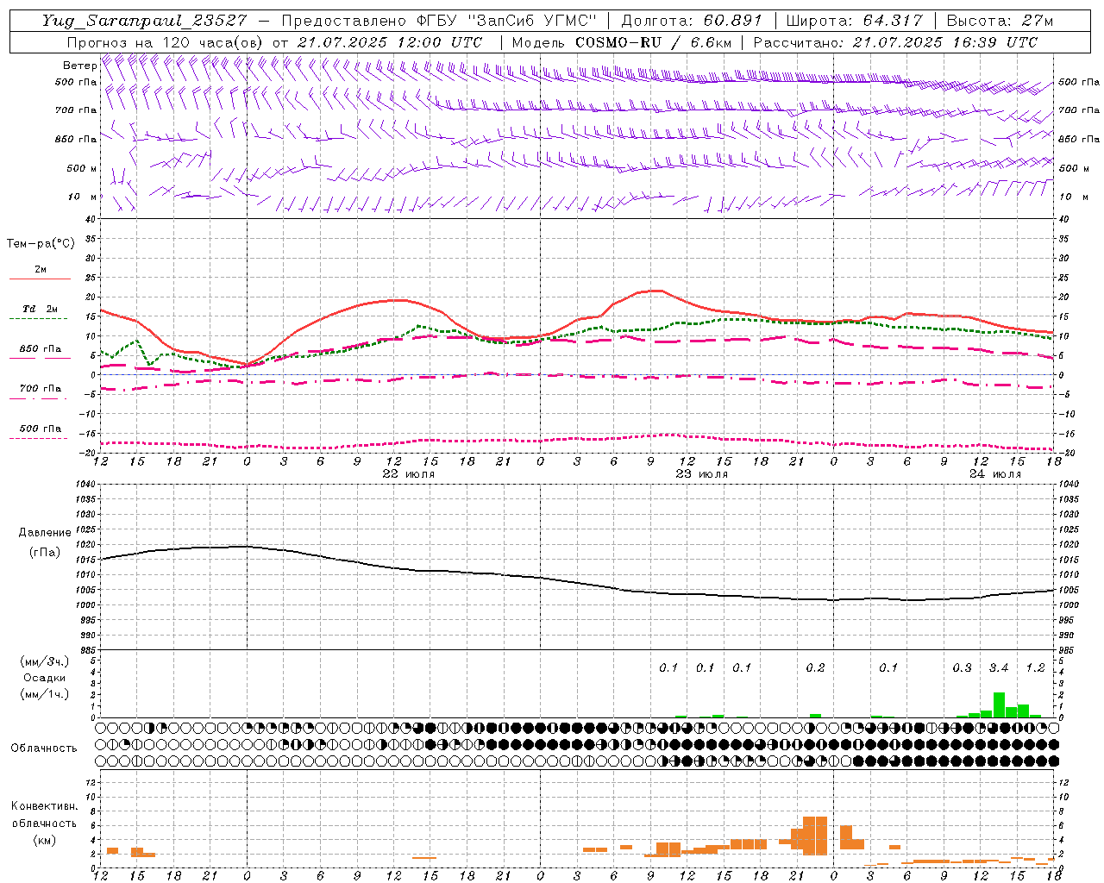Click the tallest green precipitation bar

[999, 705]
